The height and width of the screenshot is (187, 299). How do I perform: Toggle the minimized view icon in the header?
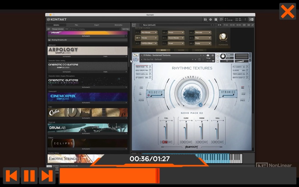[221, 19]
